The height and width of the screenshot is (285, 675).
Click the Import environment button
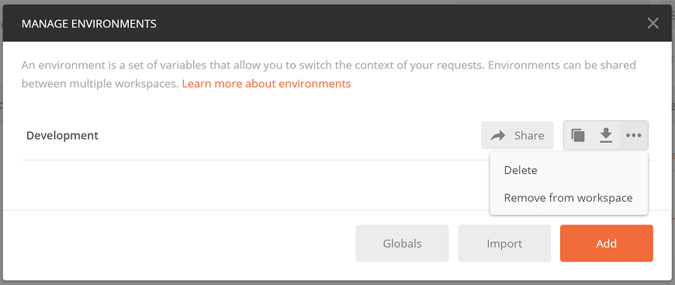504,243
